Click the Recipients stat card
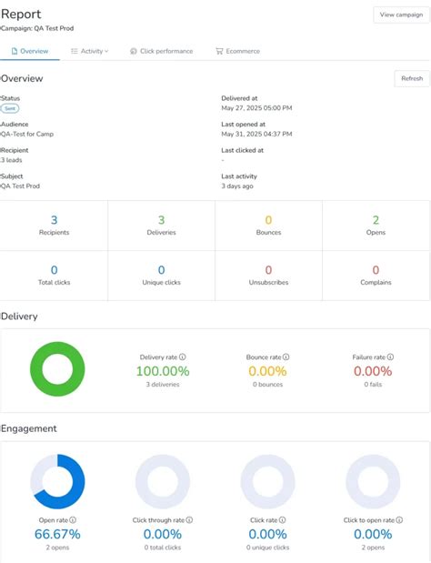Image resolution: width=431 pixels, height=563 pixels. [54, 226]
